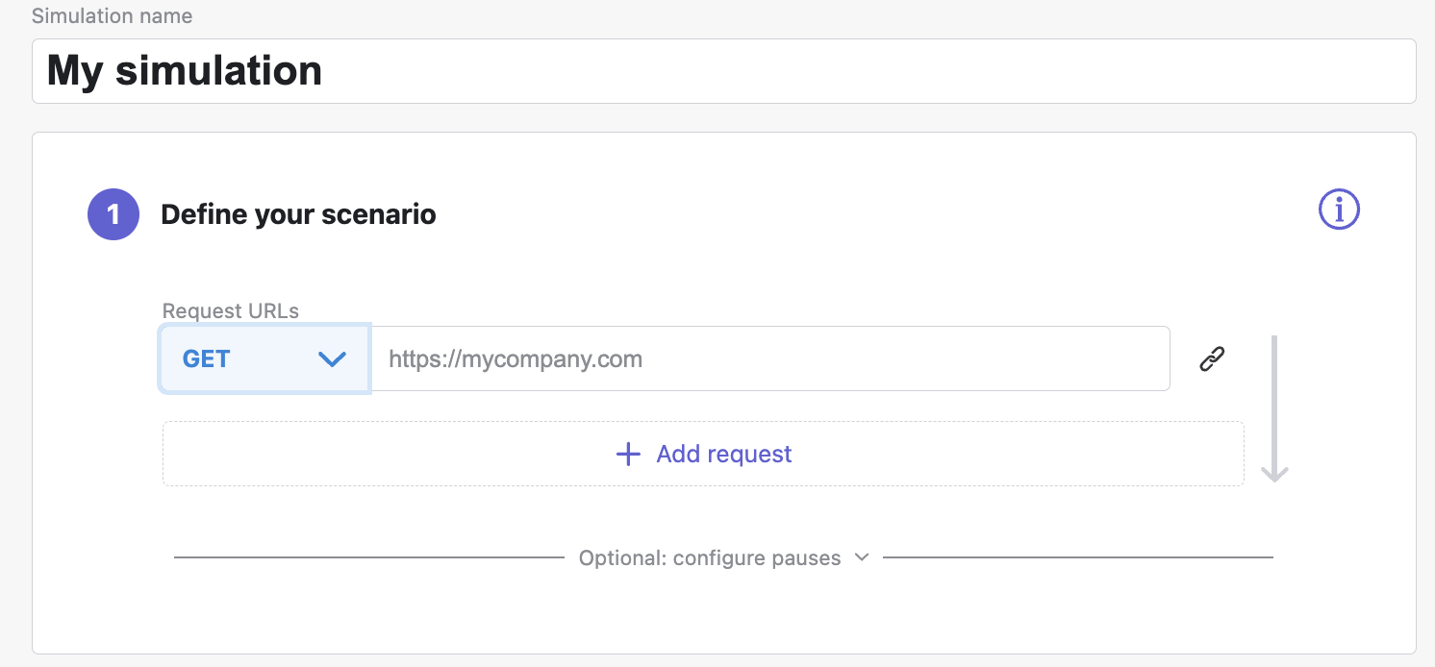Click the chain link icon next to URL field

pos(1212,359)
